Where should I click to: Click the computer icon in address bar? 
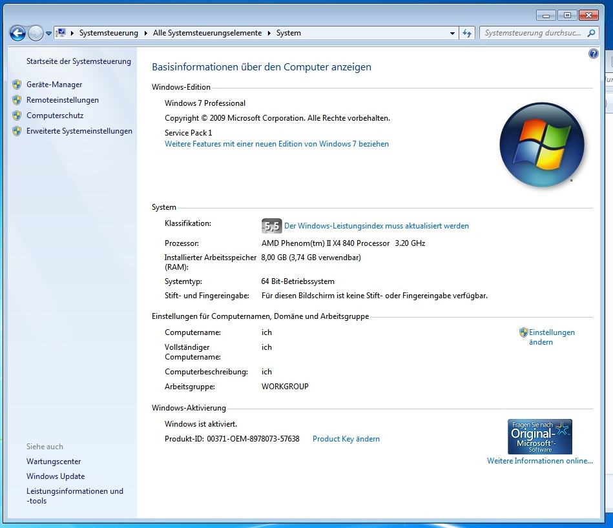(x=61, y=33)
